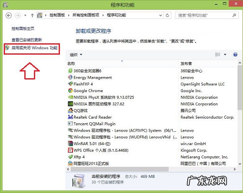Click the control panel icon in address bar
The height and width of the screenshot is (193, 243).
coord(40,15)
